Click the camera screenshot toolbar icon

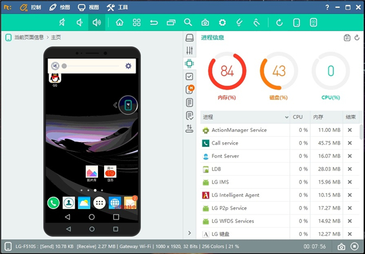coord(205,22)
